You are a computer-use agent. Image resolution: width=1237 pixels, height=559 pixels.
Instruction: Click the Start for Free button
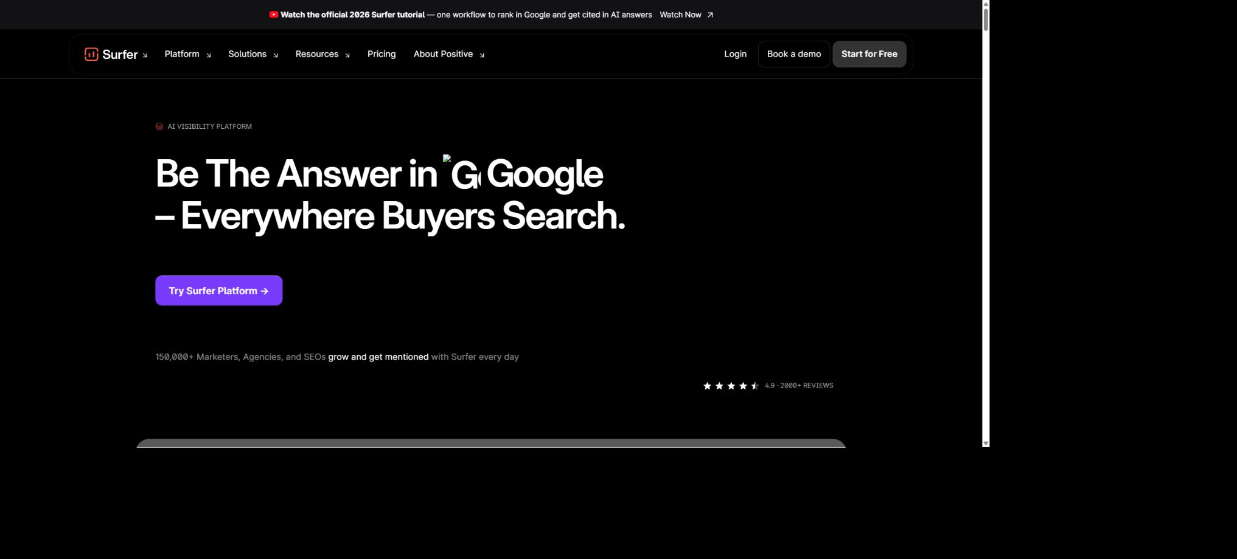pyautogui.click(x=869, y=54)
